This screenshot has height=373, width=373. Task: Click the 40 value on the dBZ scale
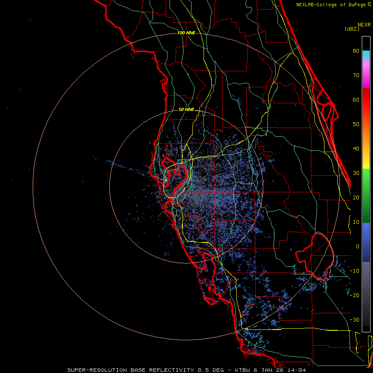coord(356,149)
